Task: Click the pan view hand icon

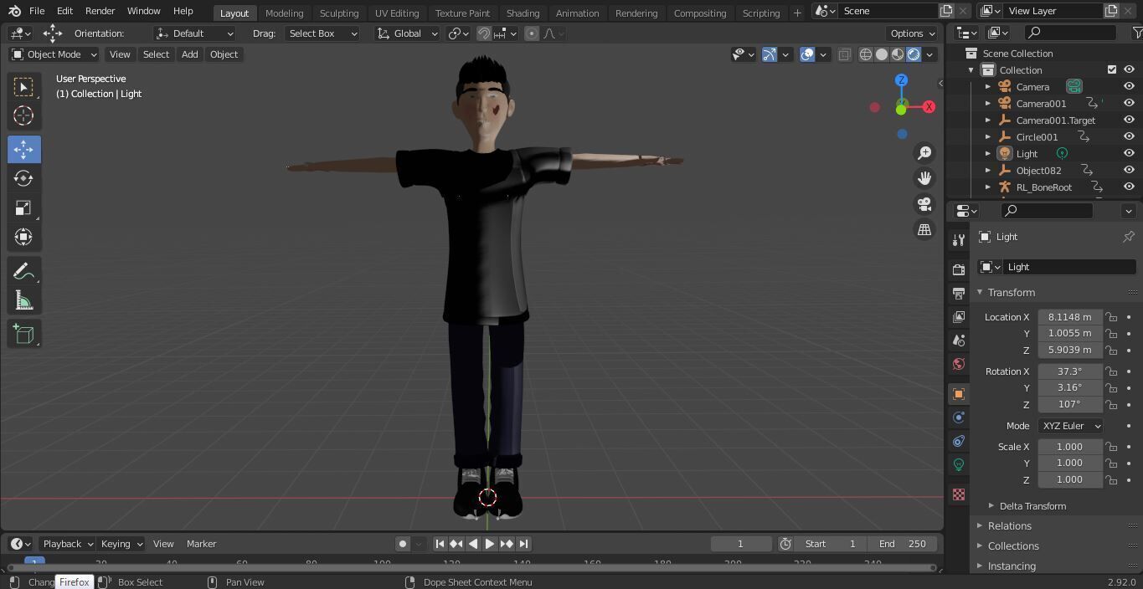Action: [924, 178]
